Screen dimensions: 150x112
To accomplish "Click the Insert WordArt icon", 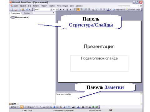I will click(x=54, y=107).
